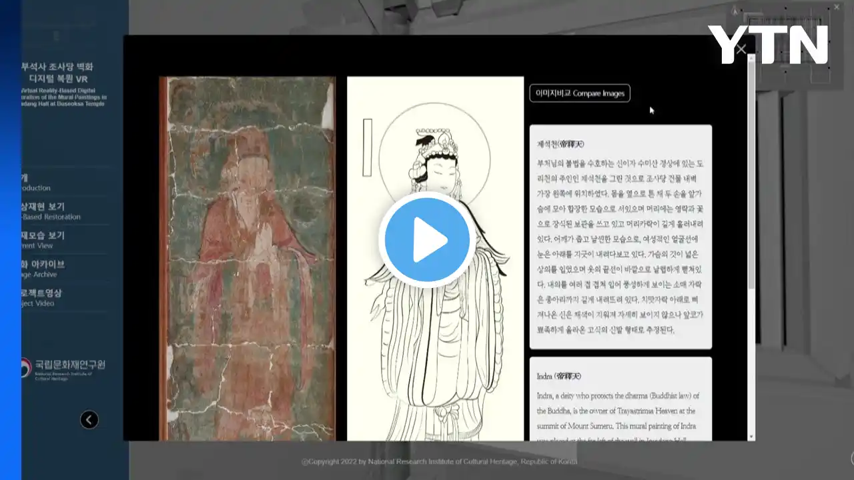854x480 pixels.
Task: Click the 제석천(帝釋天) heading in the description
Action: 561,143
